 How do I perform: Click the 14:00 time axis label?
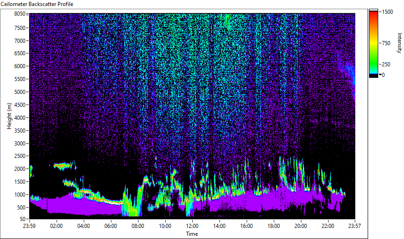tap(219, 226)
